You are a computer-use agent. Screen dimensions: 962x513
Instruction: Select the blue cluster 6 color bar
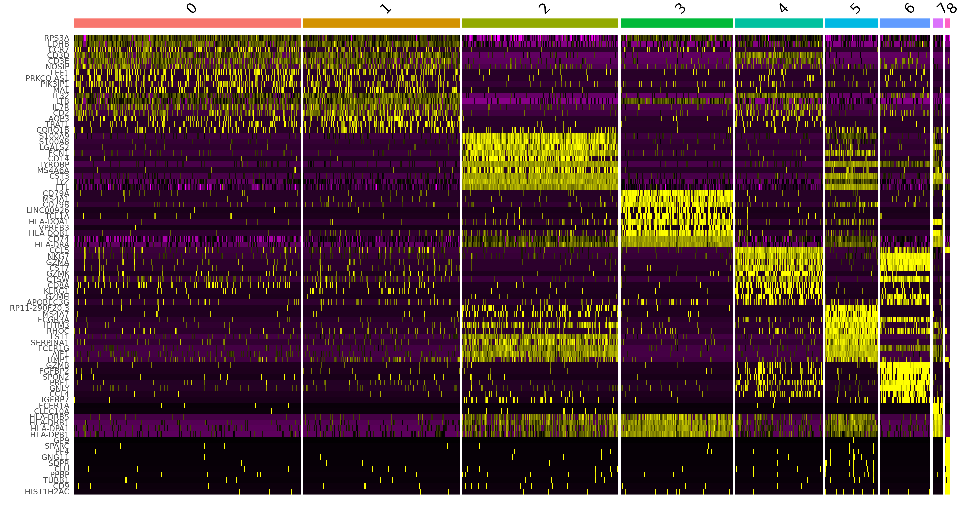pyautogui.click(x=905, y=23)
